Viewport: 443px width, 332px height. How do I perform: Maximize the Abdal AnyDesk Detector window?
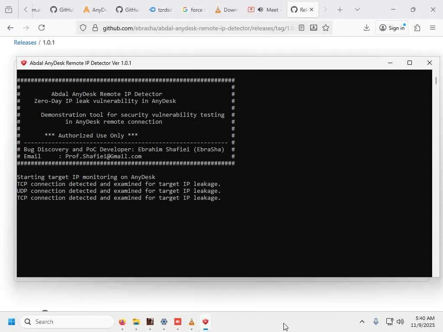point(410,63)
